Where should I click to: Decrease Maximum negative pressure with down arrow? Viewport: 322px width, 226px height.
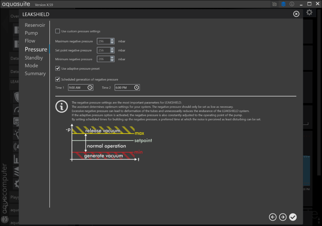point(112,43)
